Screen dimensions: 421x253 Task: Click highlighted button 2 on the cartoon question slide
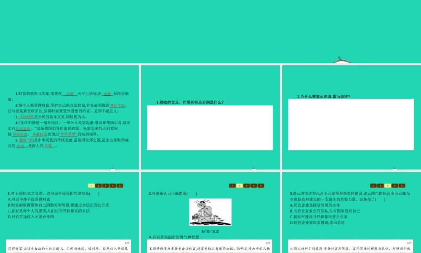pos(240,186)
